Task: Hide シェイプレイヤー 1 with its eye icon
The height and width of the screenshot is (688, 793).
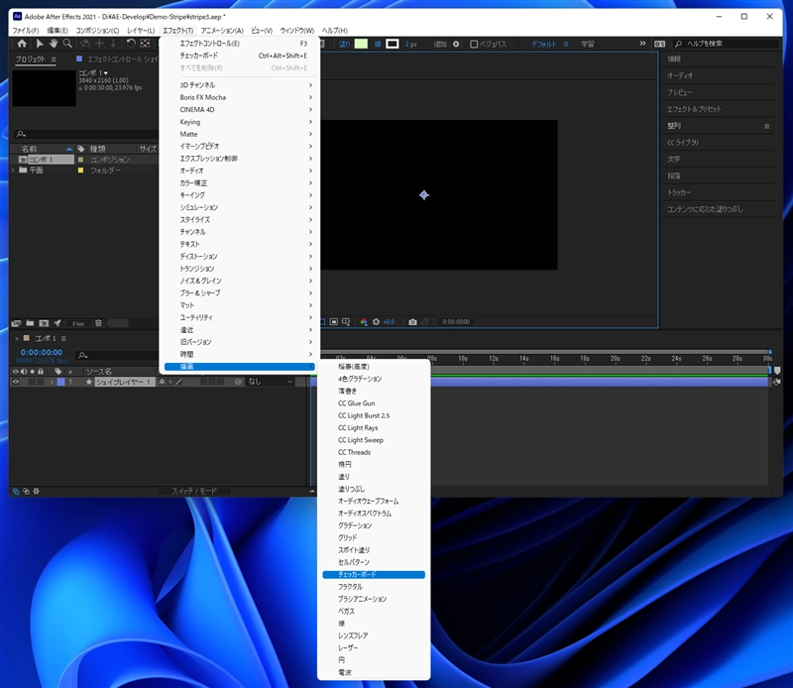Action: click(16, 382)
